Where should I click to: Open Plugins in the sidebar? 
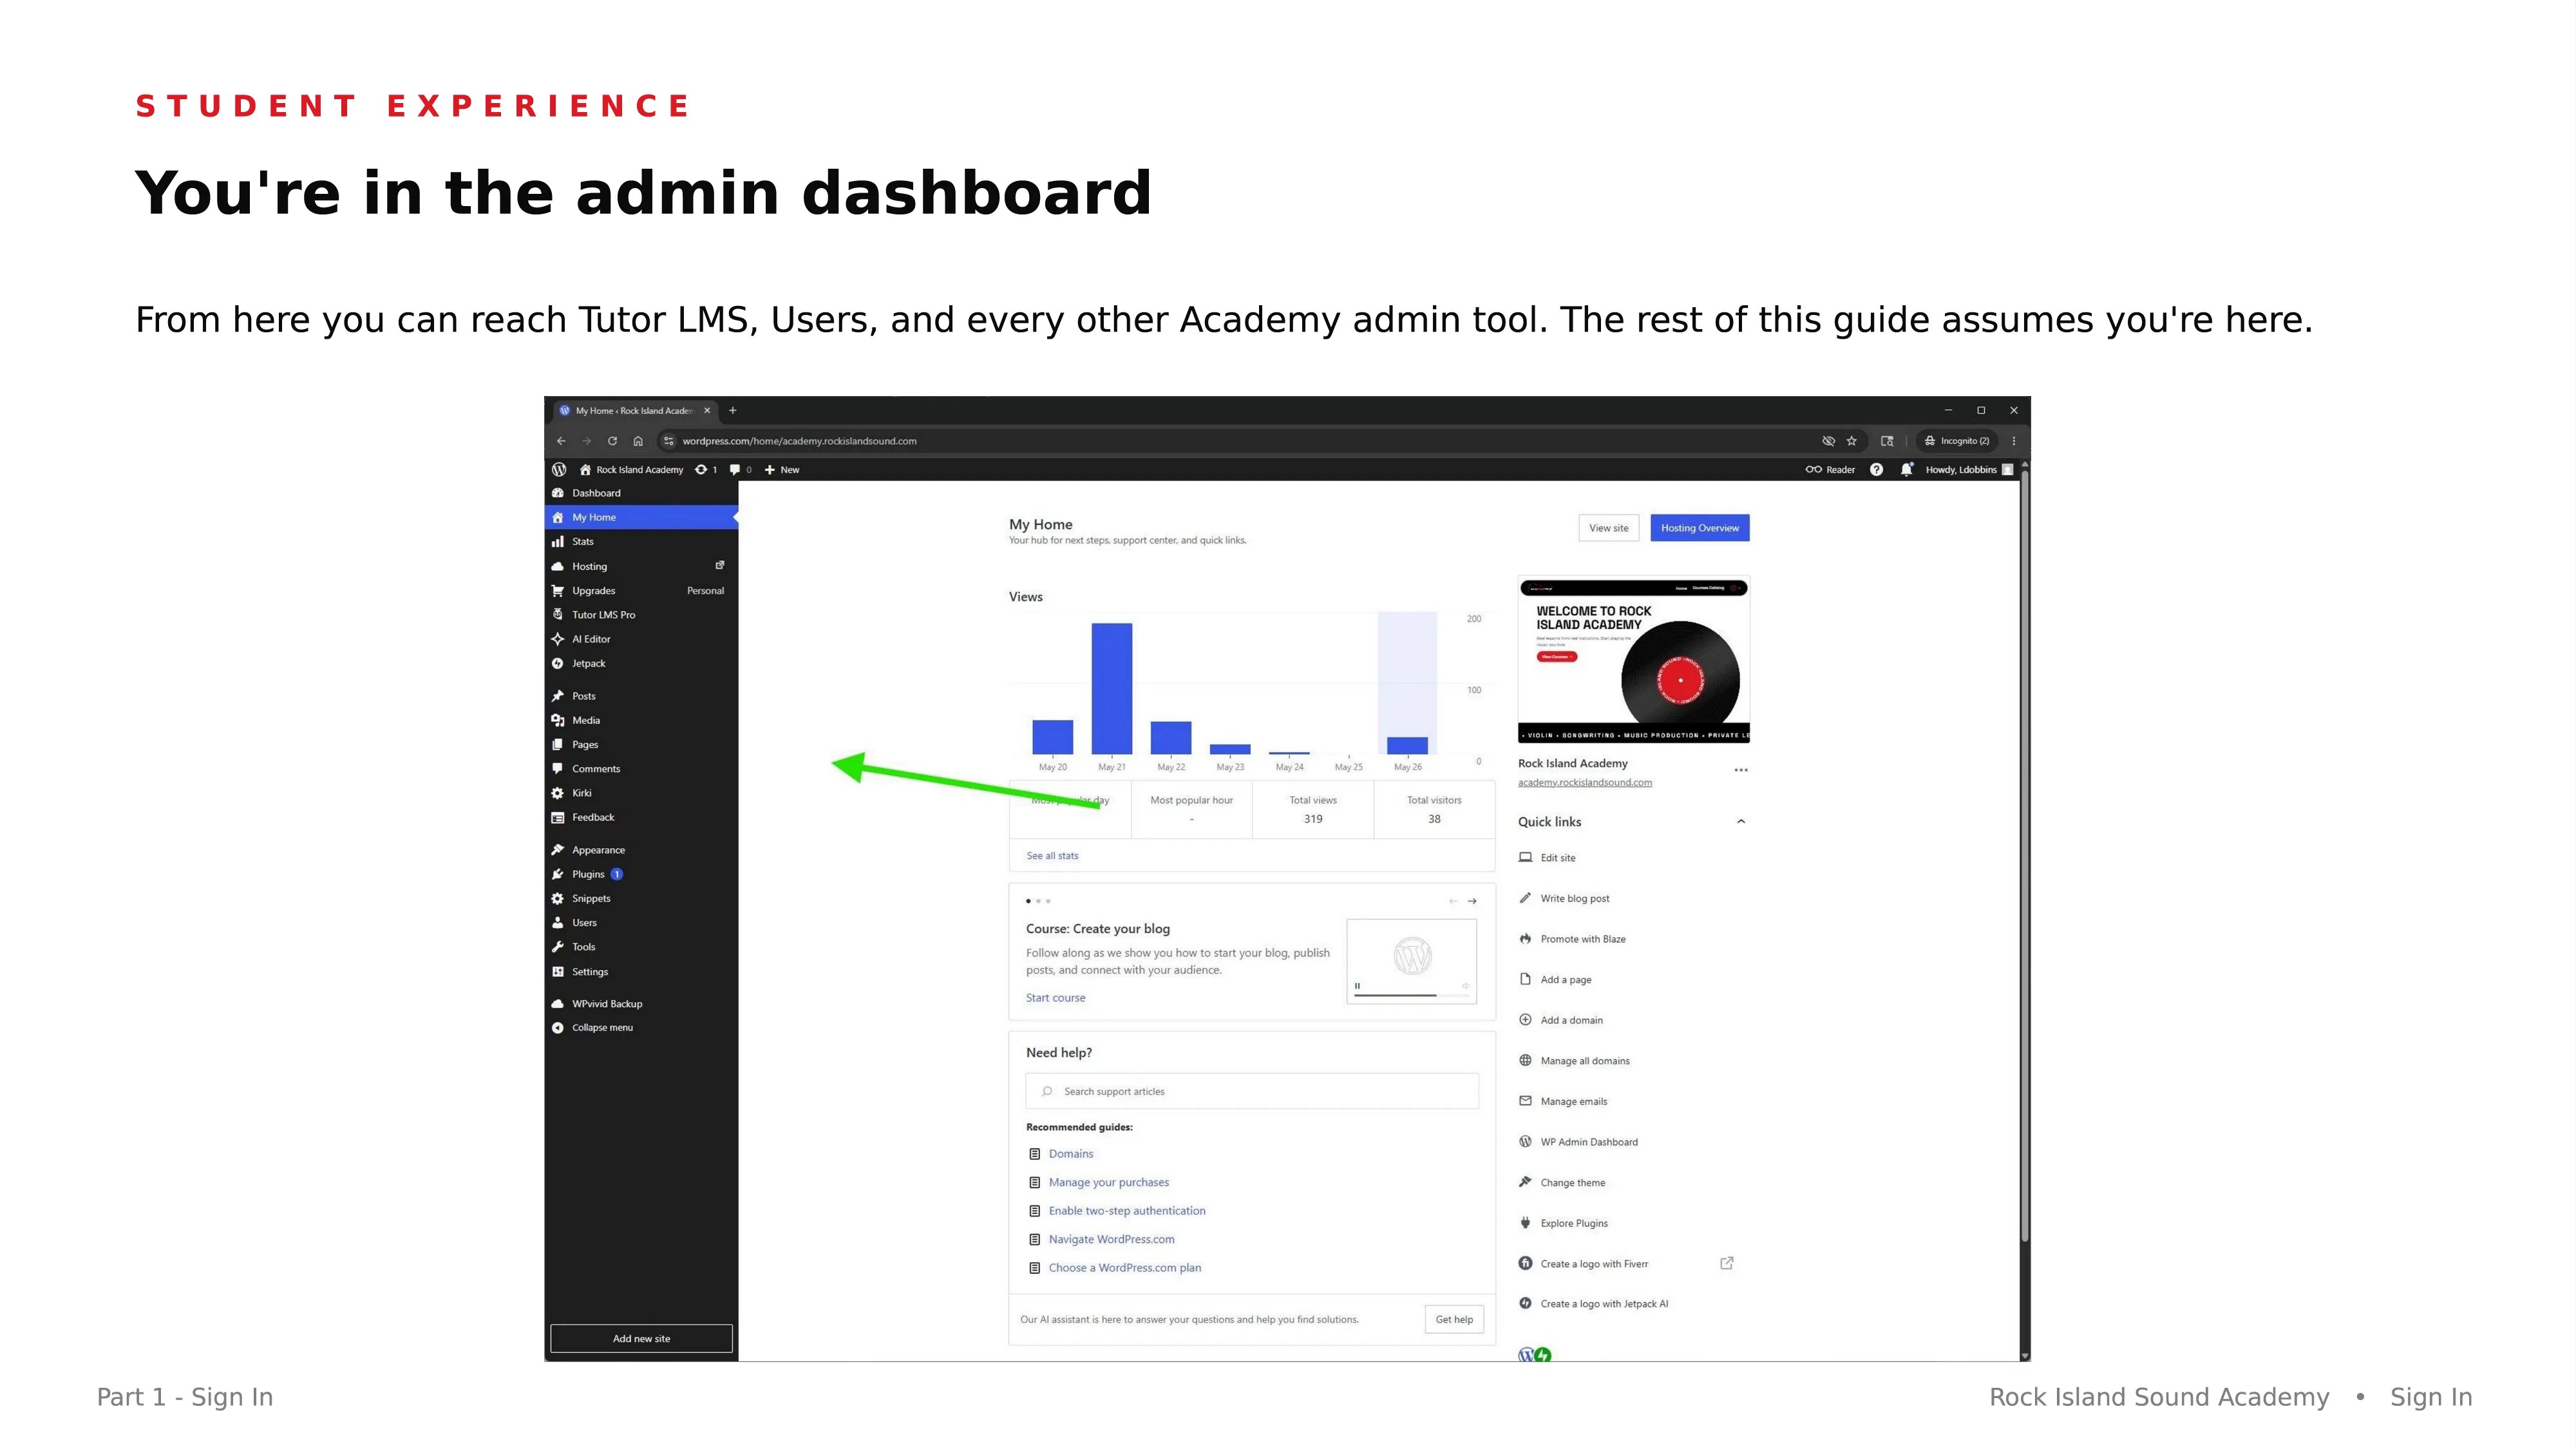(642, 874)
